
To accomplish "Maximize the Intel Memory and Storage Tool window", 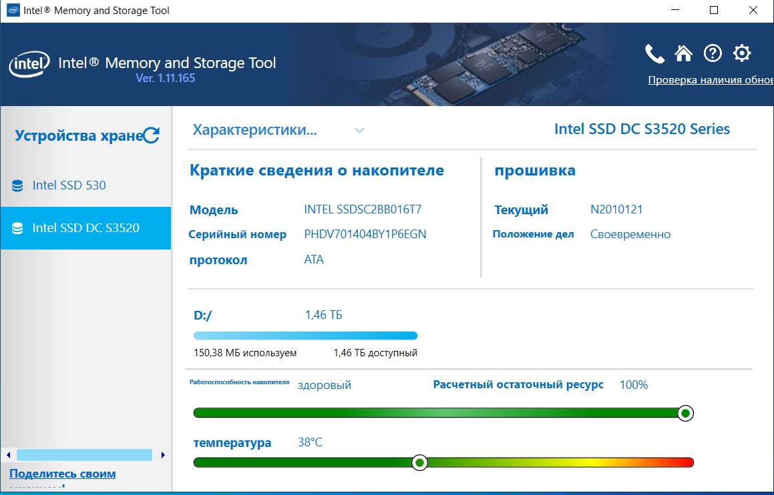I will pyautogui.click(x=714, y=11).
